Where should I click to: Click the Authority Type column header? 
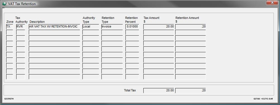[x=89, y=20]
